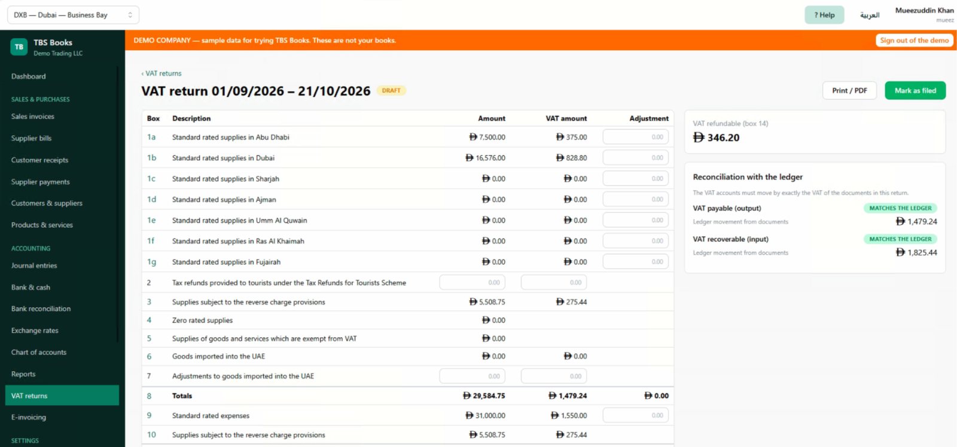Screen dimensions: 957x447
Task: Click VAT amount field for tourist tax refunds
Action: pos(554,283)
